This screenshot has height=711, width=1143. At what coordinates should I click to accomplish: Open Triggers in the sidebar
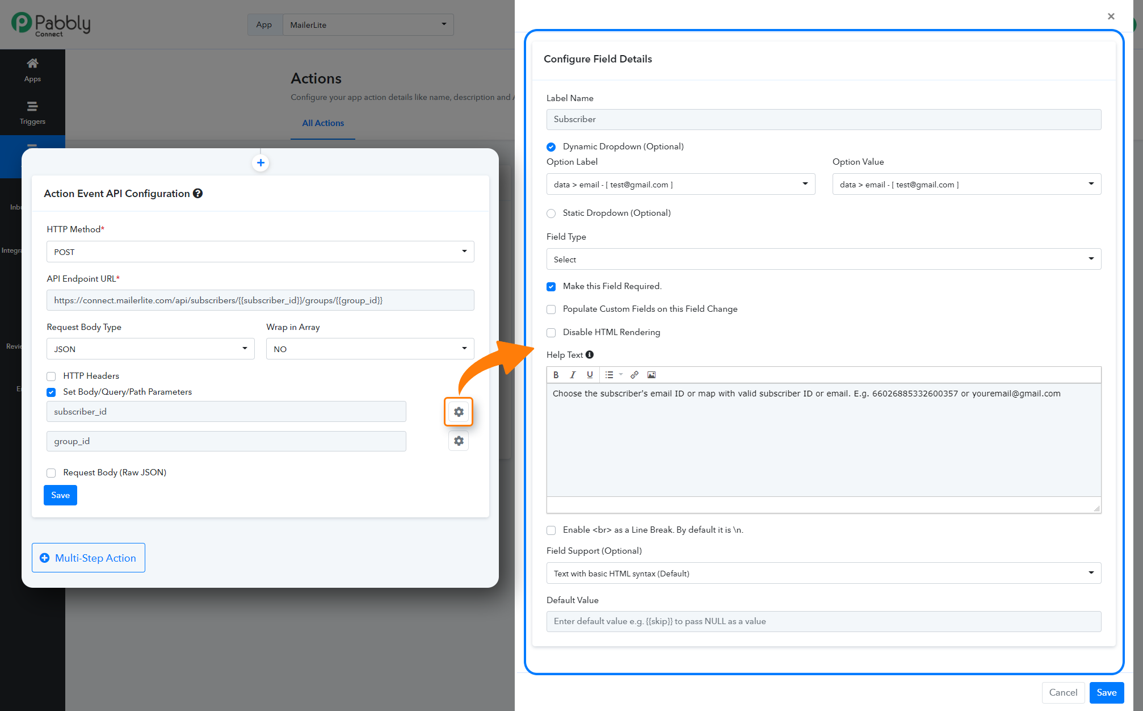pyautogui.click(x=32, y=114)
